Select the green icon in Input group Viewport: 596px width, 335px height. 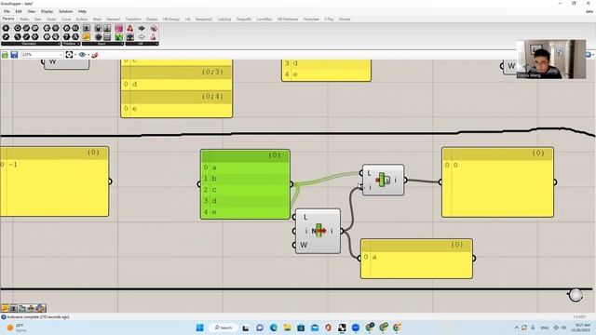click(x=119, y=37)
